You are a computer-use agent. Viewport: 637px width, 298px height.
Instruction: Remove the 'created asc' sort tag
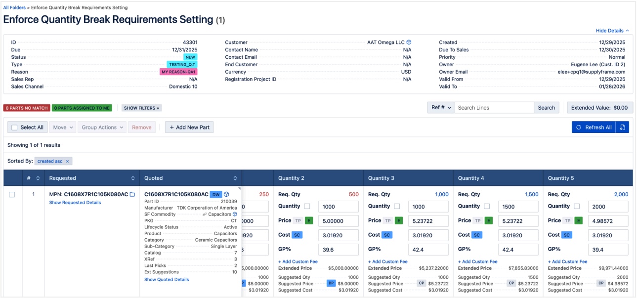(x=67, y=161)
